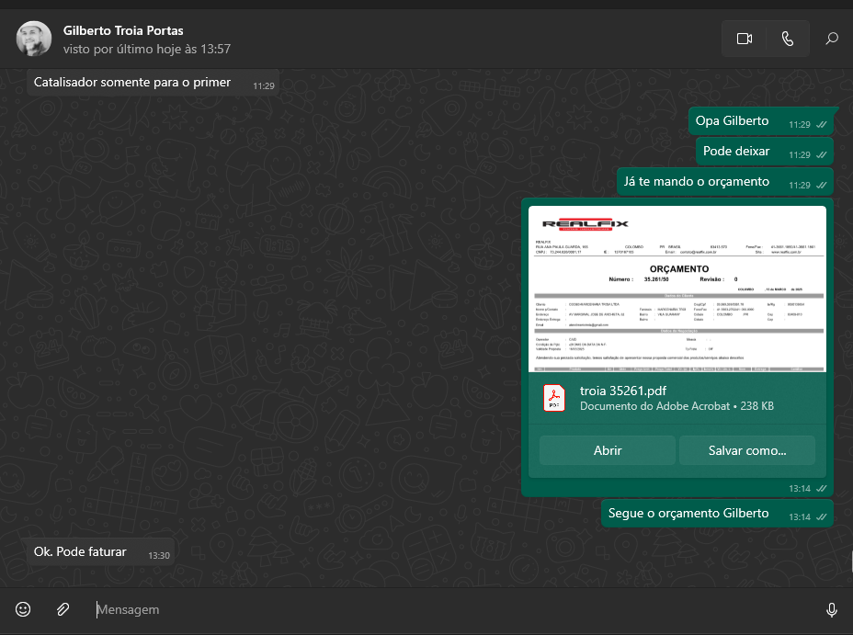
Task: Click the attach file paperclip icon
Action: click(63, 609)
